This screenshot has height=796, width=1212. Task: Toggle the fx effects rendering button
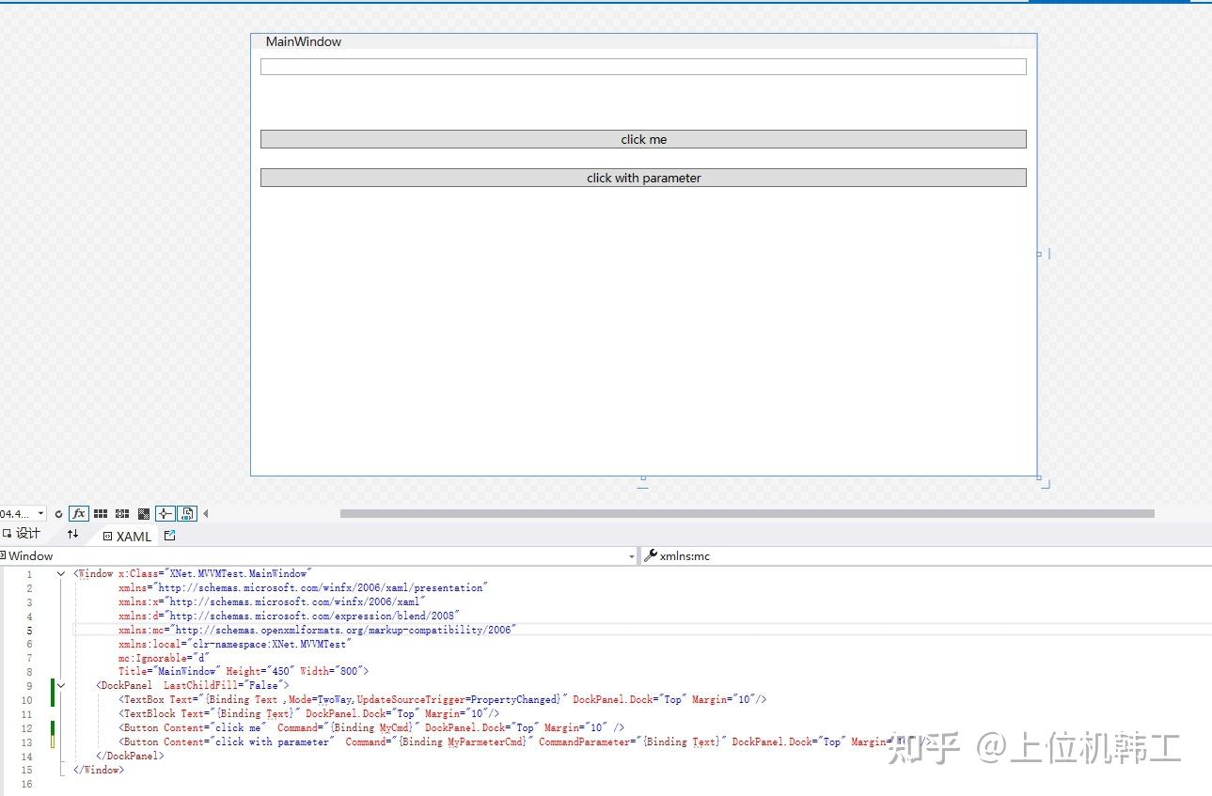pyautogui.click(x=79, y=513)
